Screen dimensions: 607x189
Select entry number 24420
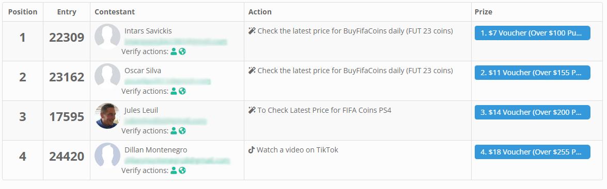[x=67, y=157]
